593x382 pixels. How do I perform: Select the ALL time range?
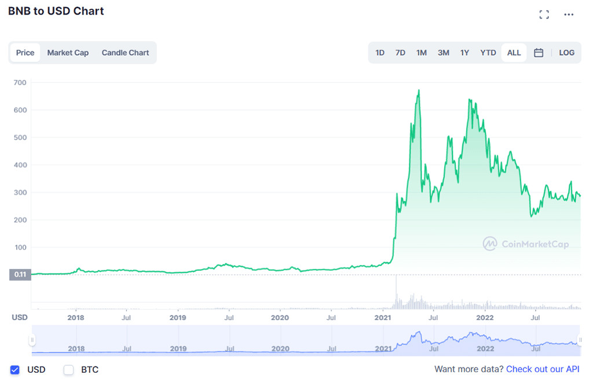coord(514,53)
